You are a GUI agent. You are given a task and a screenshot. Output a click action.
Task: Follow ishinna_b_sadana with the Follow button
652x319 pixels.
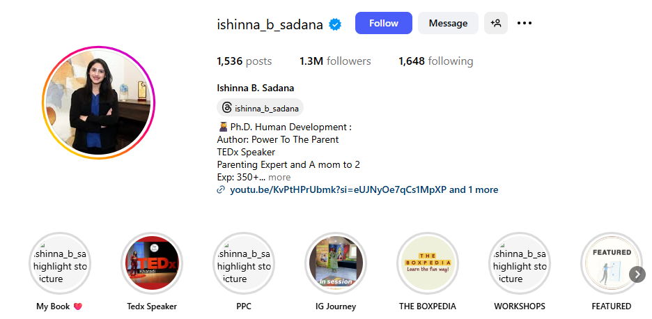[x=383, y=23]
